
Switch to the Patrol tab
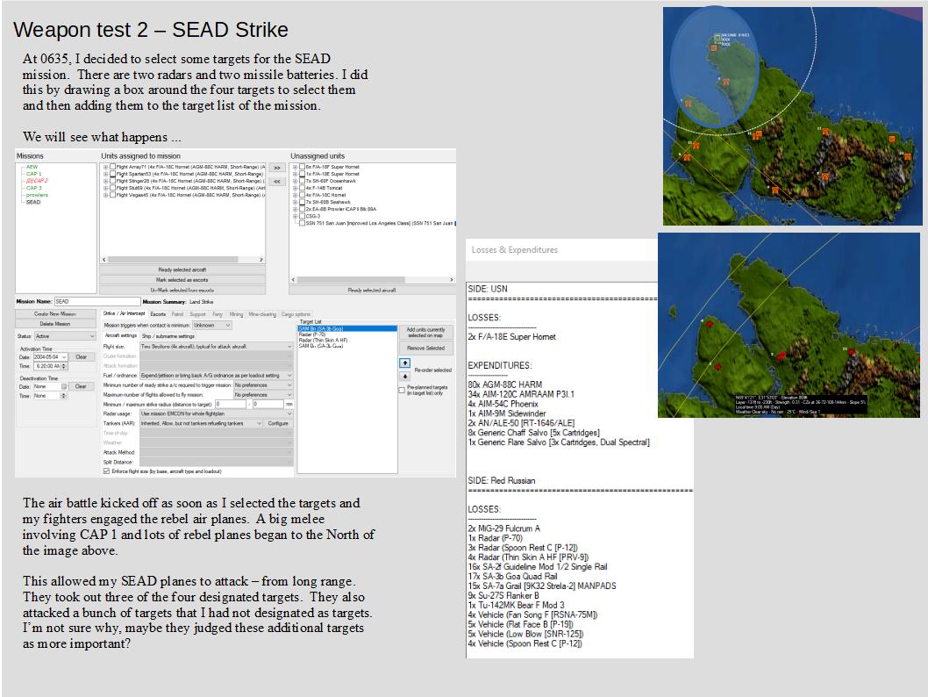(177, 314)
